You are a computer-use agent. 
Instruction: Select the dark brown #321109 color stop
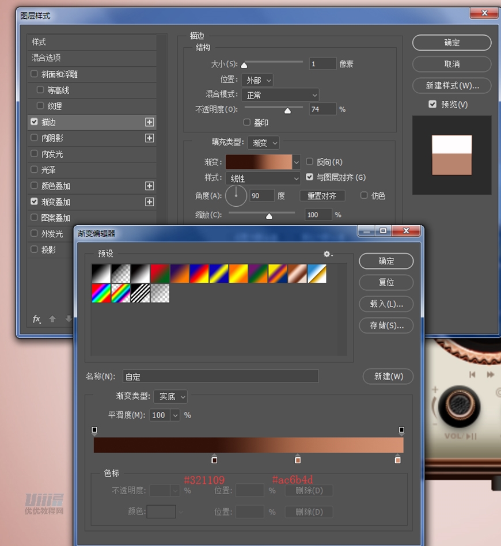215,459
